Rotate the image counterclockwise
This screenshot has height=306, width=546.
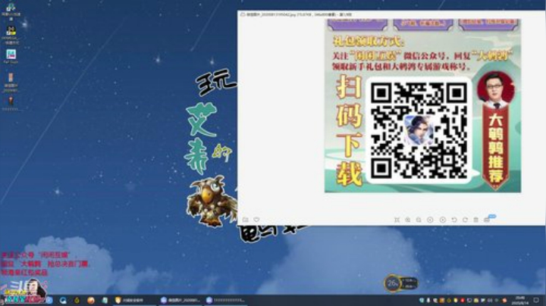click(454, 220)
